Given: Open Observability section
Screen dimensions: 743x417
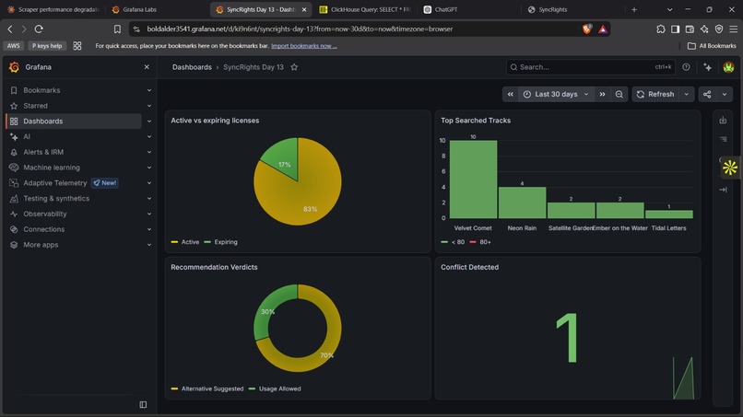Looking at the screenshot, I should tap(45, 214).
